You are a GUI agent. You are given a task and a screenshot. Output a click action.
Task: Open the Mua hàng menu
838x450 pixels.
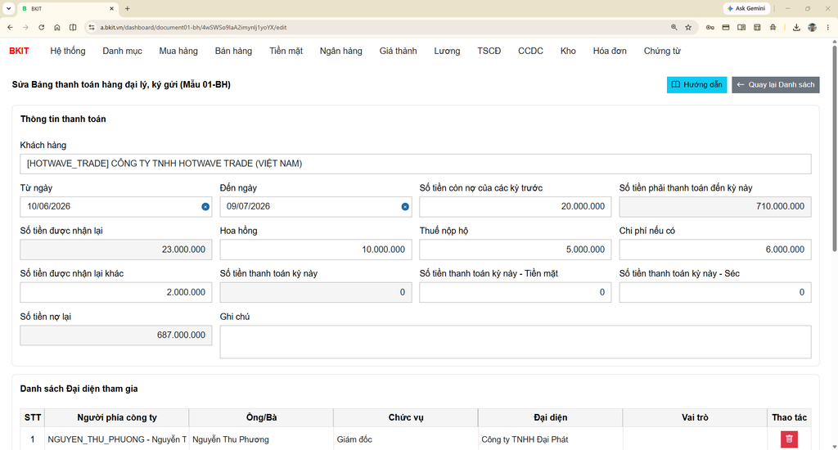(178, 51)
